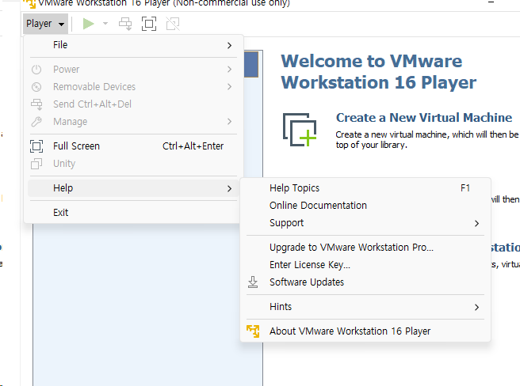Select Unity in the Player menu
520x386 pixels.
tap(133, 164)
